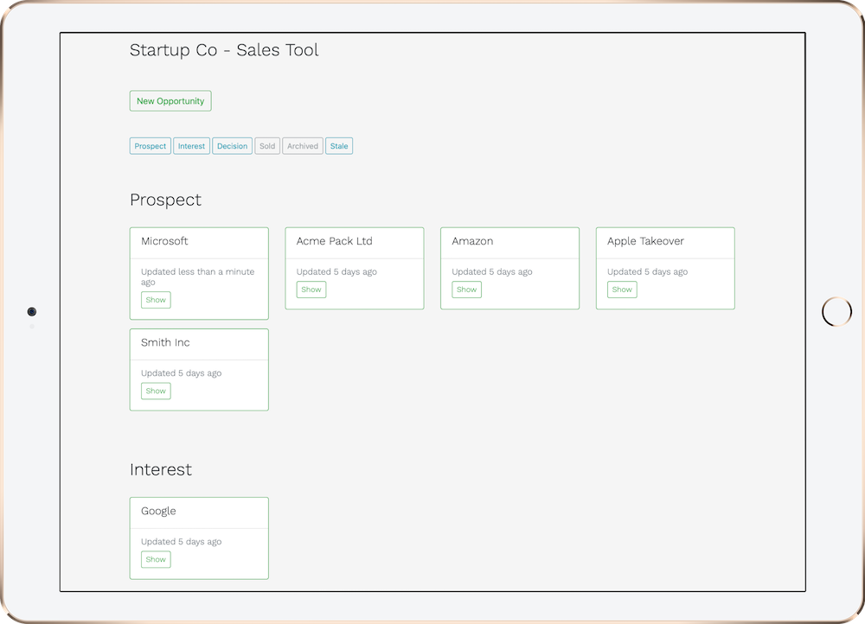Select the Archived filter tag
The width and height of the screenshot is (865, 624).
(302, 145)
